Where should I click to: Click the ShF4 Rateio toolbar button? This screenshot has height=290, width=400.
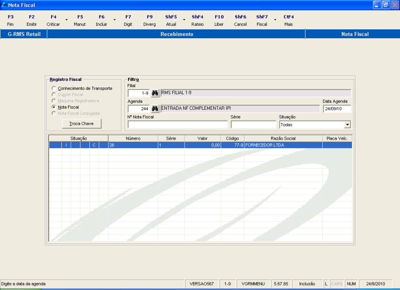point(197,20)
